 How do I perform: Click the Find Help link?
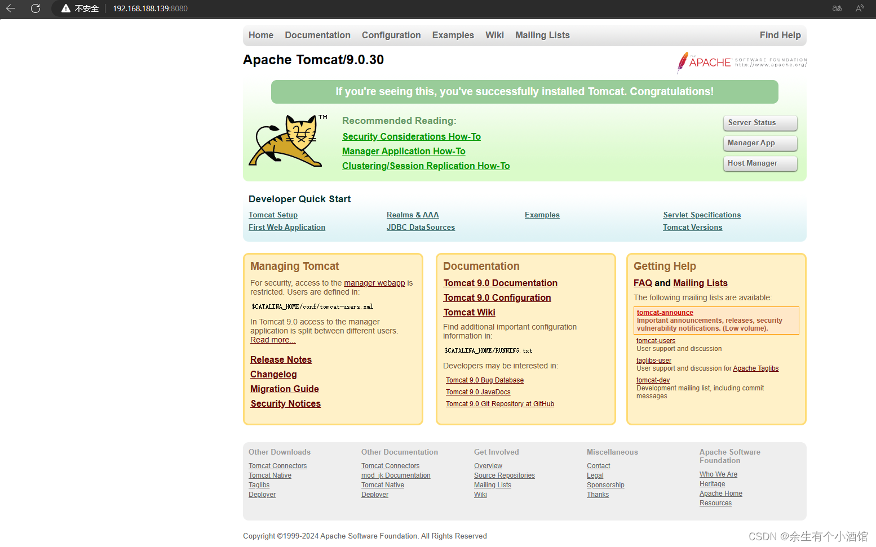point(780,35)
